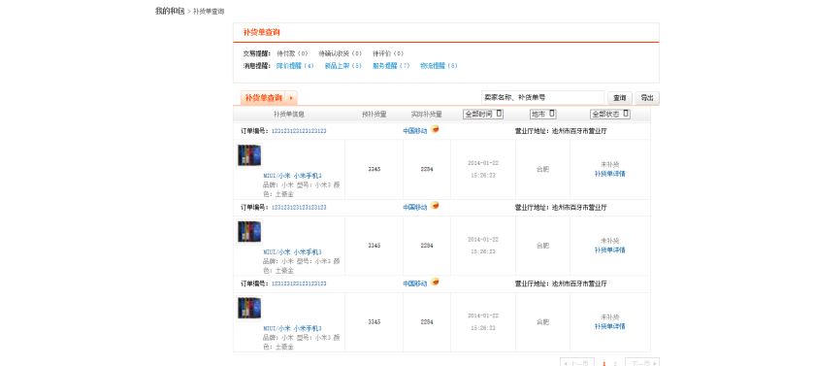Open the third order's number link
The width and height of the screenshot is (815, 366).
(x=299, y=283)
